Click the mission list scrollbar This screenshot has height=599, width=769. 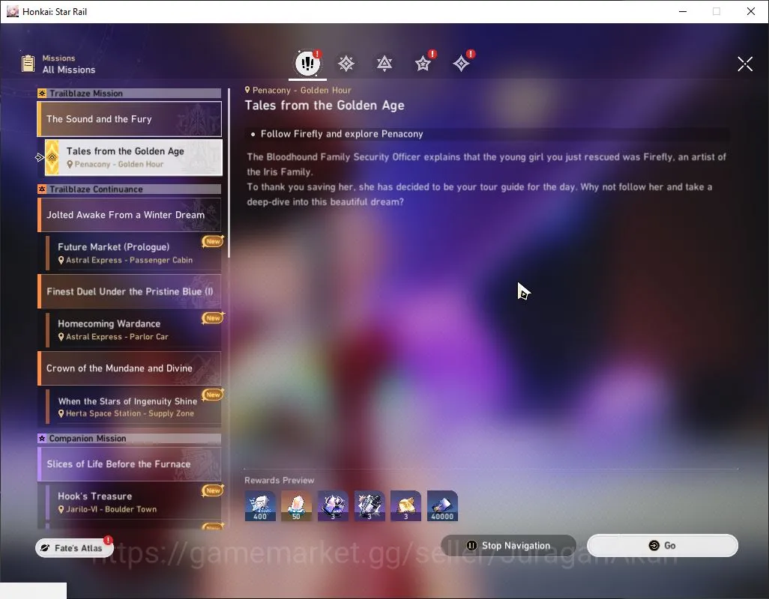tap(229, 172)
